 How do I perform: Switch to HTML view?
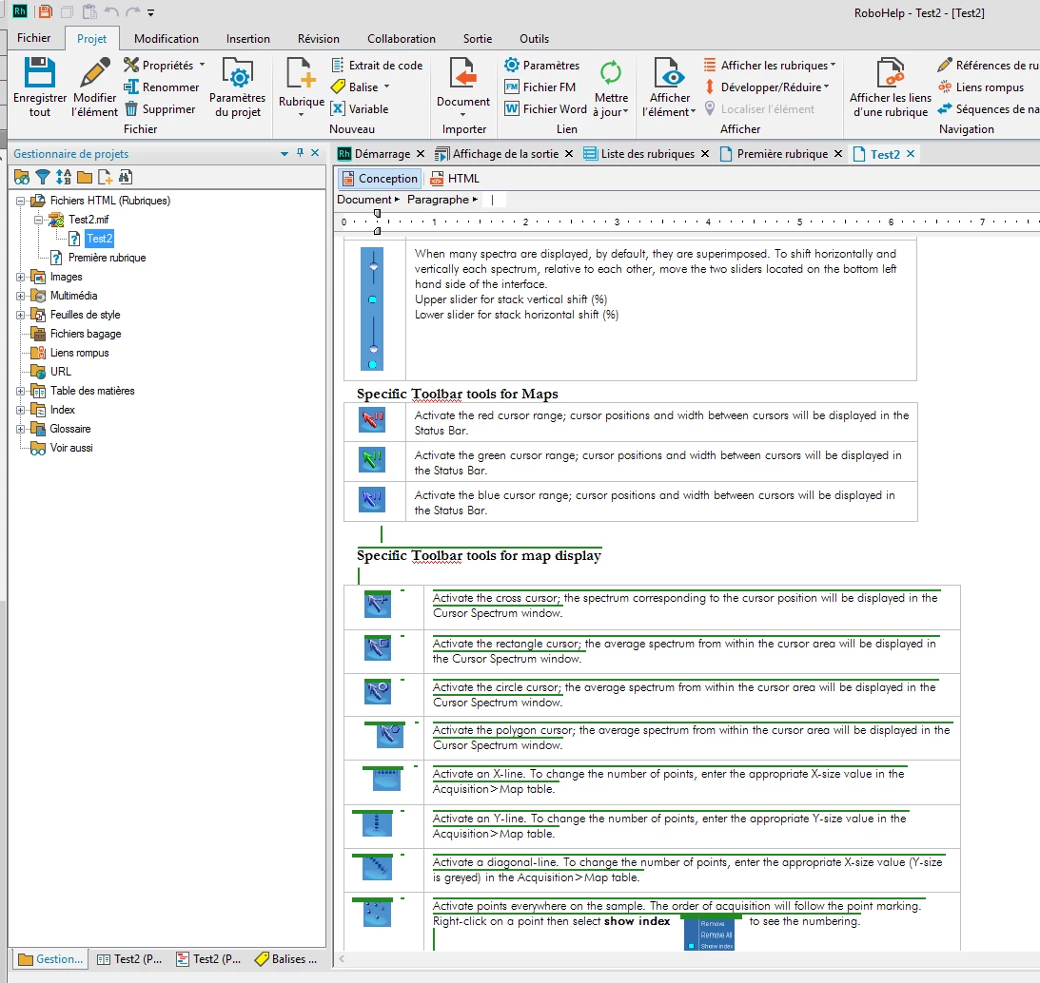click(x=455, y=179)
